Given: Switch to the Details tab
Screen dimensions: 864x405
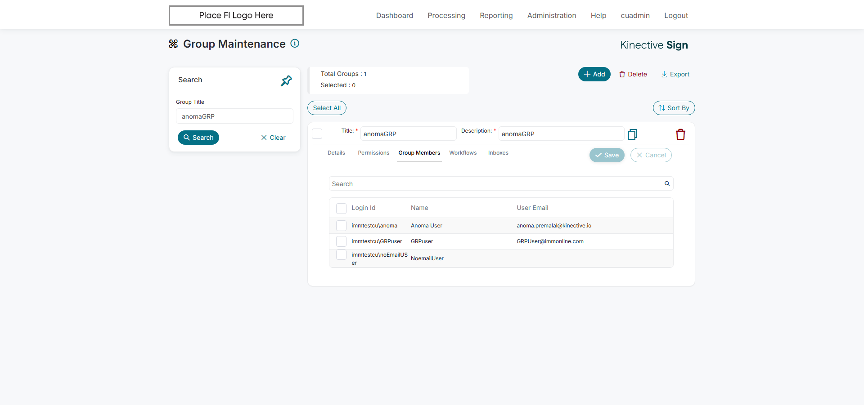Looking at the screenshot, I should [x=336, y=153].
